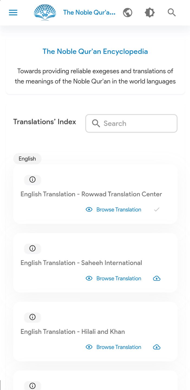This screenshot has height=390, width=190.
Task: Click the Noble Qur'an Encyclopedia logo
Action: point(45,13)
